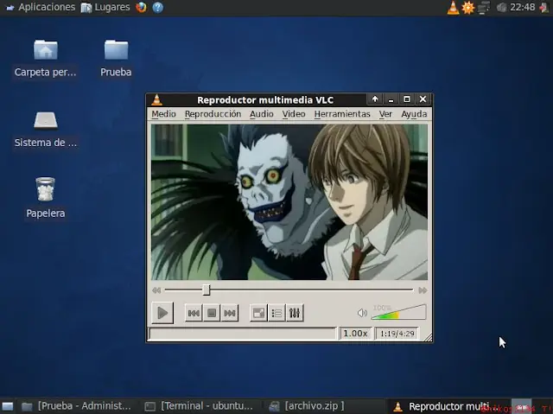Open the Ayuda menu
Image resolution: width=553 pixels, height=414 pixels.
tap(414, 114)
